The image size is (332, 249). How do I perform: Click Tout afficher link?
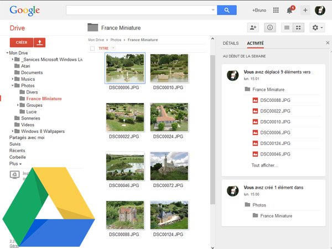pyautogui.click(x=264, y=165)
